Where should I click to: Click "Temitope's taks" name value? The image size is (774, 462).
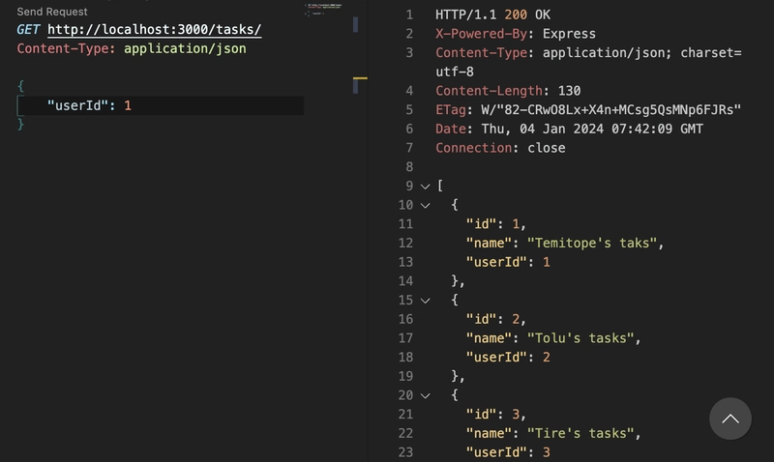(x=592, y=243)
